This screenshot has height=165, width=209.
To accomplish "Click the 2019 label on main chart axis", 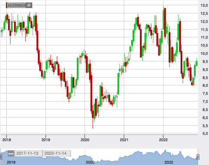I will (x=46, y=140).
